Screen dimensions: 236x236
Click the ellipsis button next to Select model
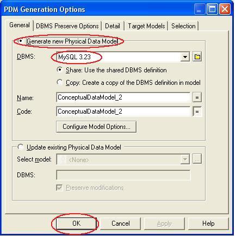[x=197, y=159]
